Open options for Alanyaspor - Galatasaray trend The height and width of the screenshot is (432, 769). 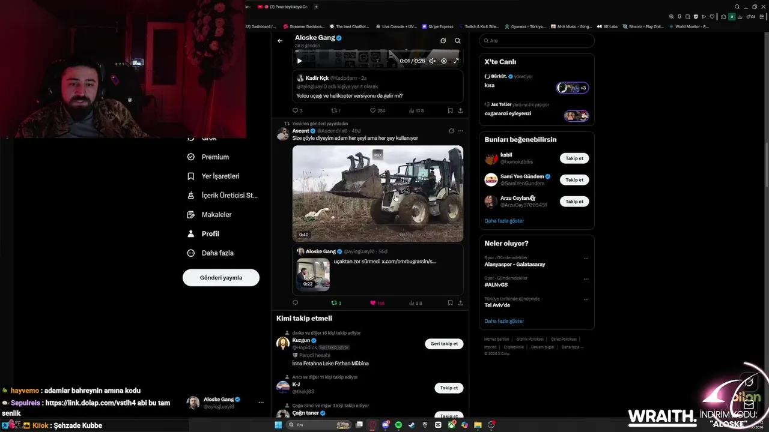click(x=586, y=259)
